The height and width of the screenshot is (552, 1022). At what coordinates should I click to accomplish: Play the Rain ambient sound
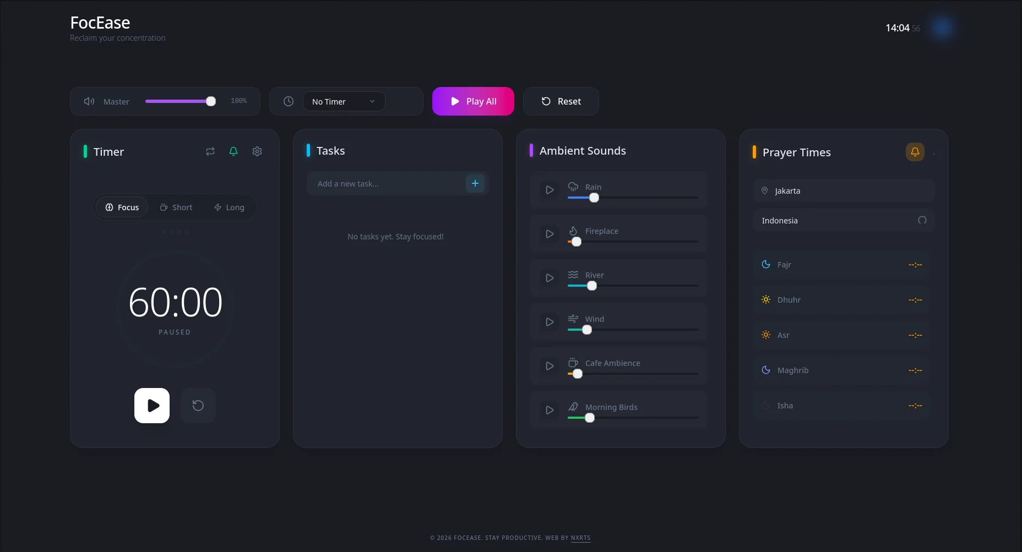(x=550, y=190)
